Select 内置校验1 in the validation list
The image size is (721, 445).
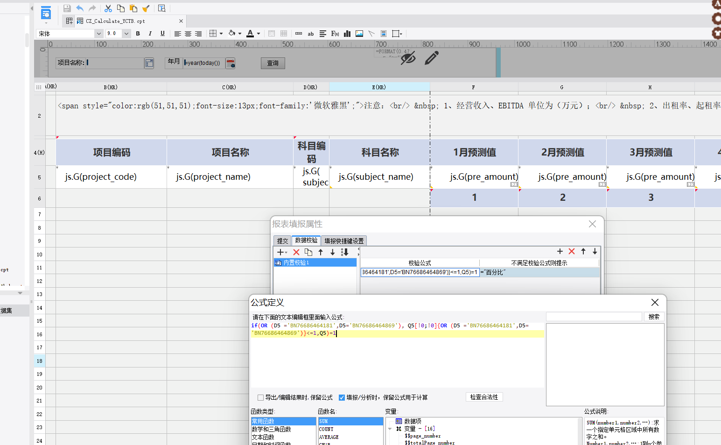point(315,262)
